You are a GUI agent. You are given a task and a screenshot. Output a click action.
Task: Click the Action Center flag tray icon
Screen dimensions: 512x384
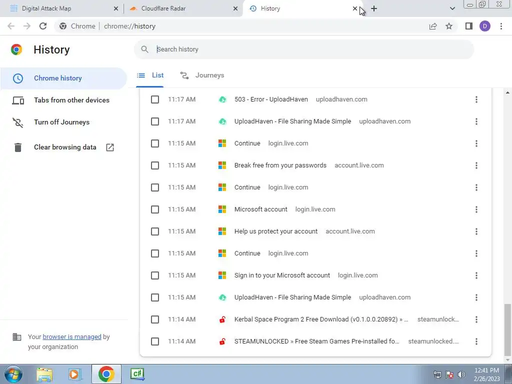pyautogui.click(x=449, y=374)
